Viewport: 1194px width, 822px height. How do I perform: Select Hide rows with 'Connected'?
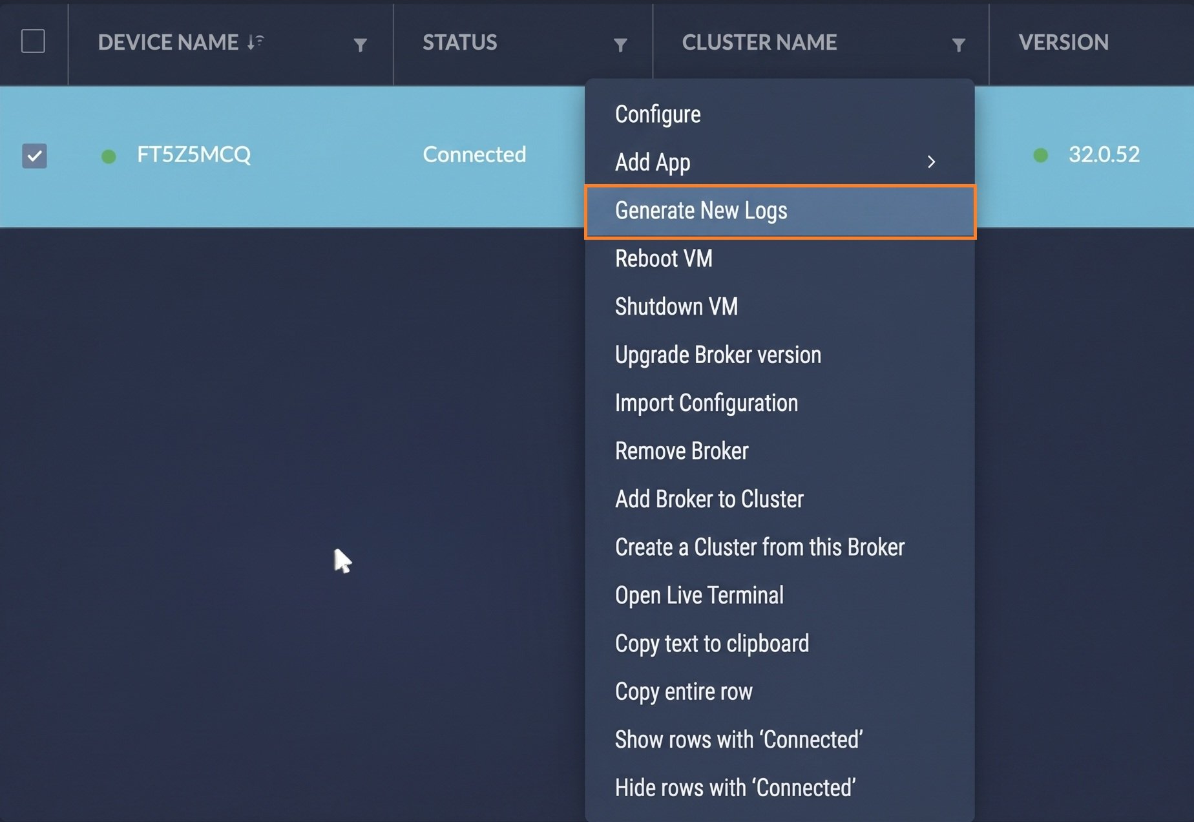coord(780,788)
